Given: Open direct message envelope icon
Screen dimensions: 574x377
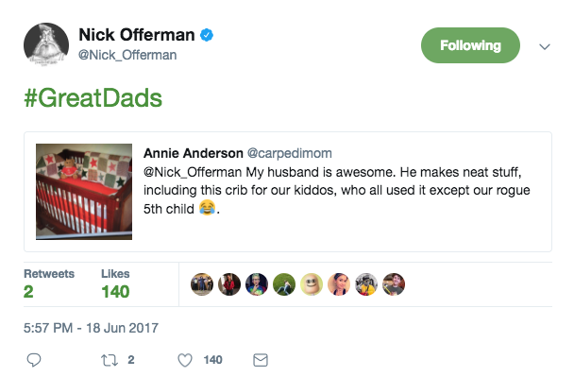Looking at the screenshot, I should click(x=261, y=360).
